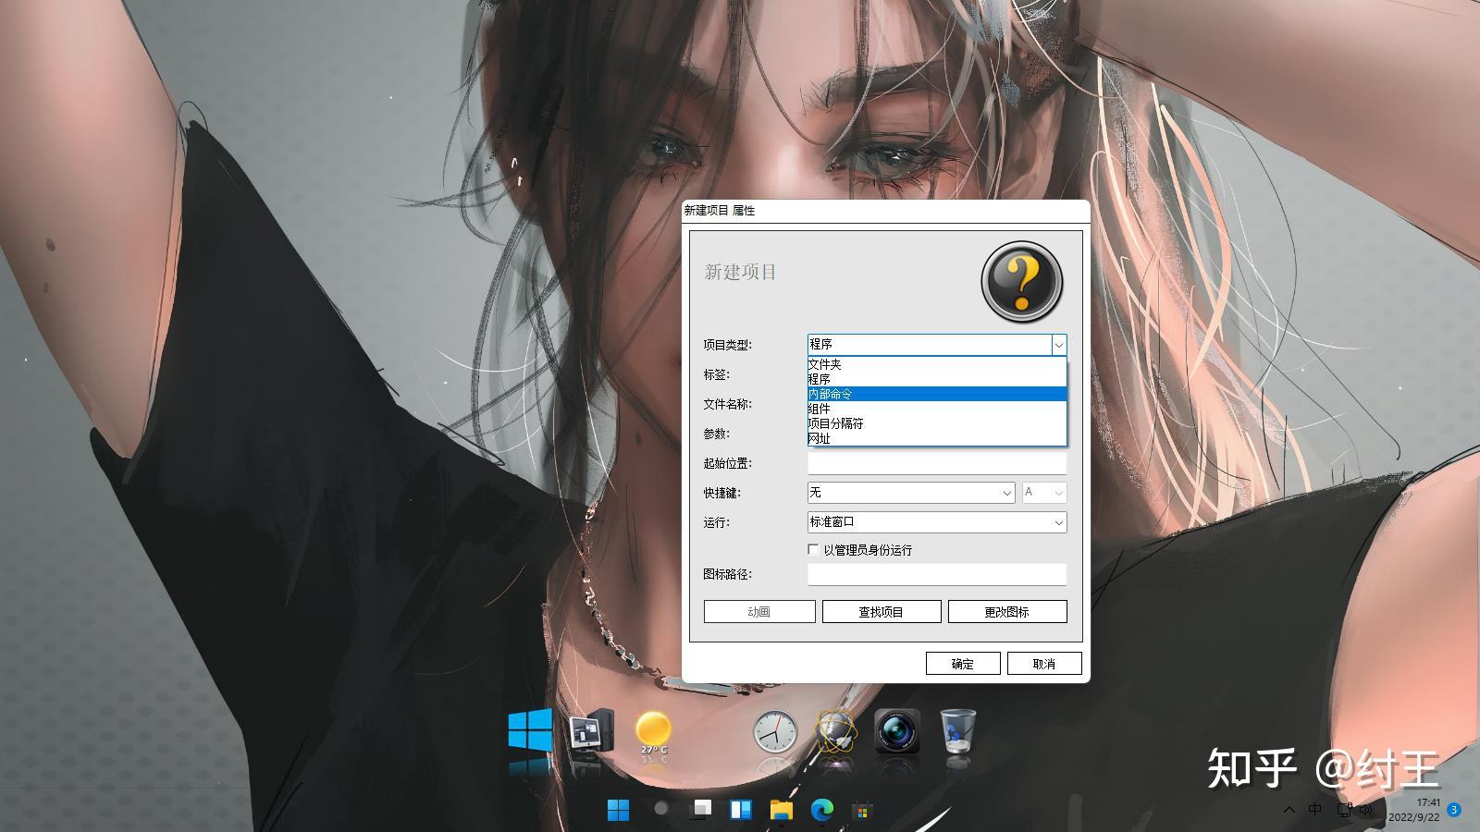
Task: Click the yellow question mark item icon
Action: click(1021, 282)
